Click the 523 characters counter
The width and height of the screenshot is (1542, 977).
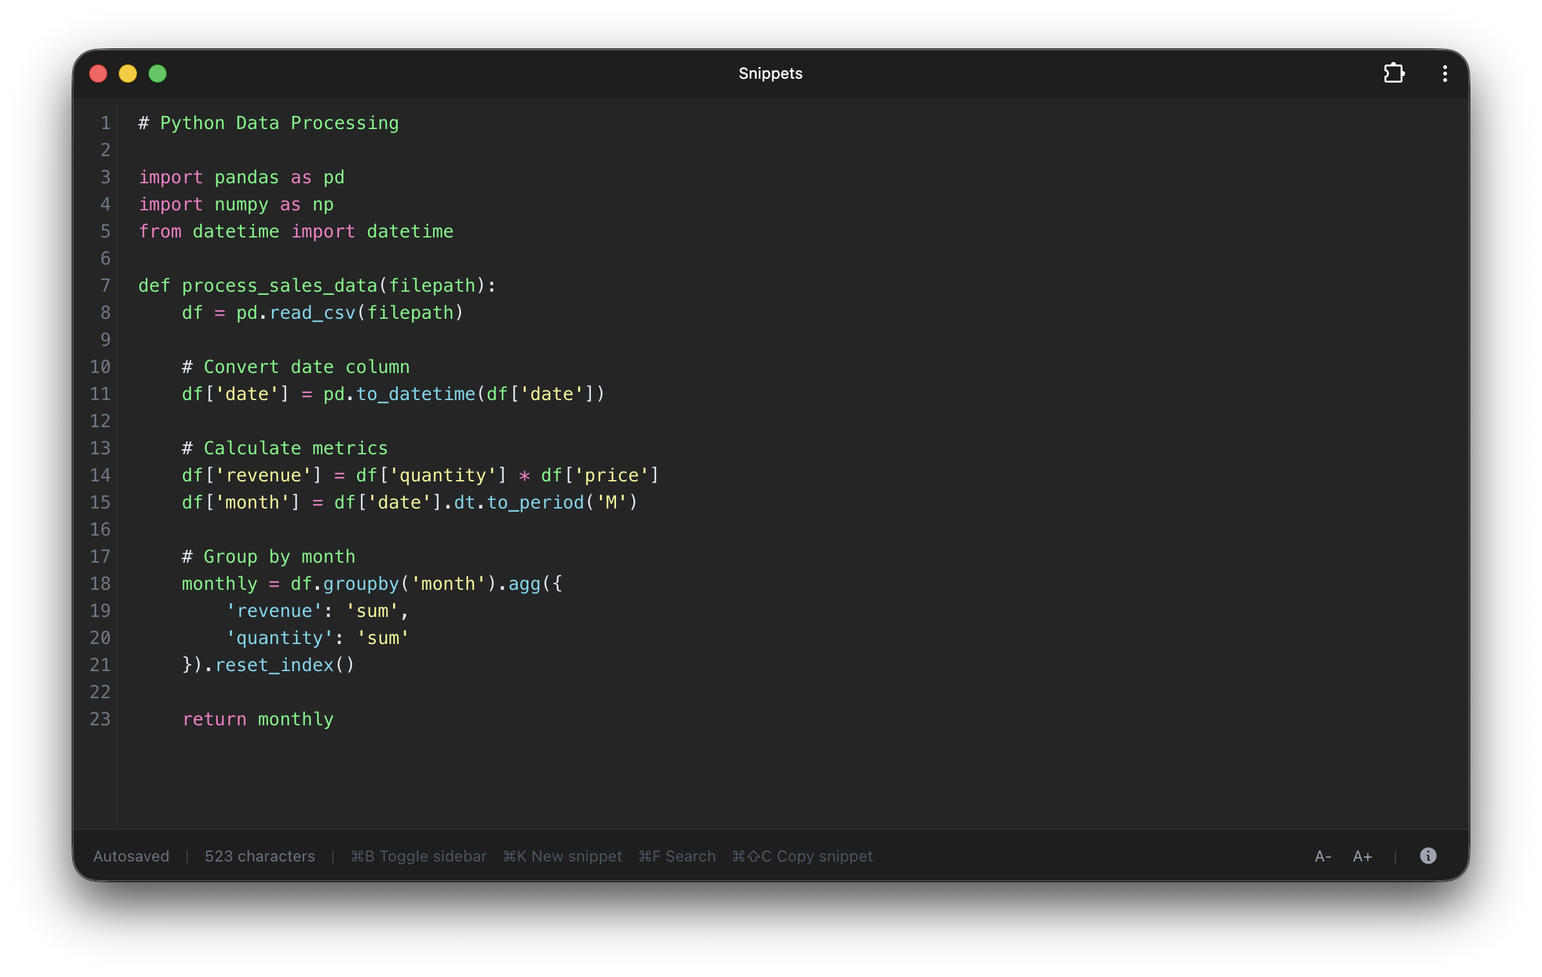coord(260,856)
